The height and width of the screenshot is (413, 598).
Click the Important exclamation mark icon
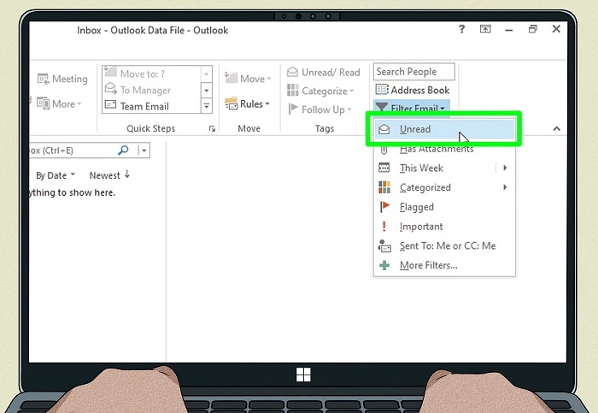pyautogui.click(x=384, y=227)
